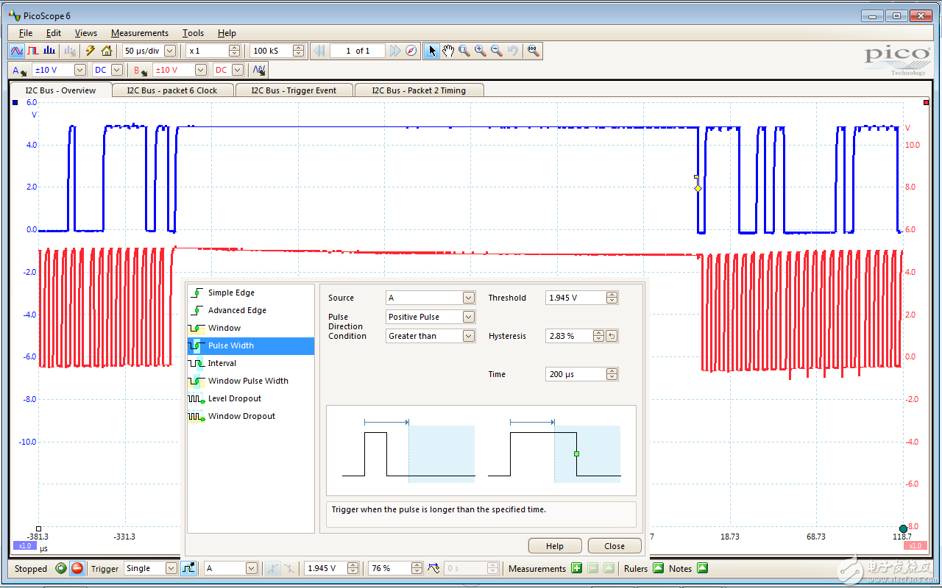Add measurement with green plus icon
The image size is (942, 588).
point(576,568)
